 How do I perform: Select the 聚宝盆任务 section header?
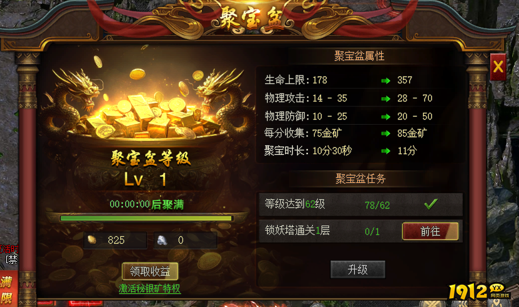coord(360,179)
